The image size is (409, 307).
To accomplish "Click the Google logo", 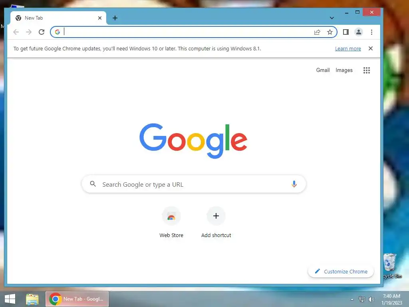I will point(193,140).
